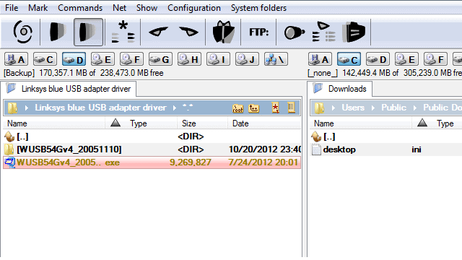Sort right panel by Name column
The height and width of the screenshot is (260, 462).
coord(361,123)
